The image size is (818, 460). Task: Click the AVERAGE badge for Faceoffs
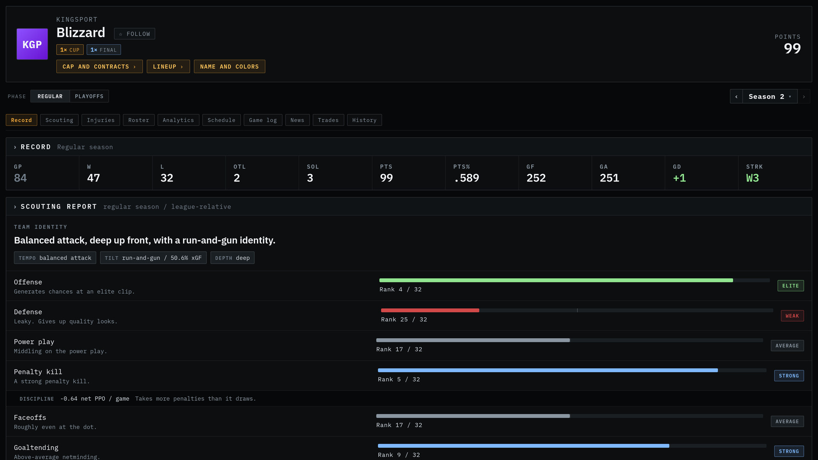pyautogui.click(x=787, y=421)
